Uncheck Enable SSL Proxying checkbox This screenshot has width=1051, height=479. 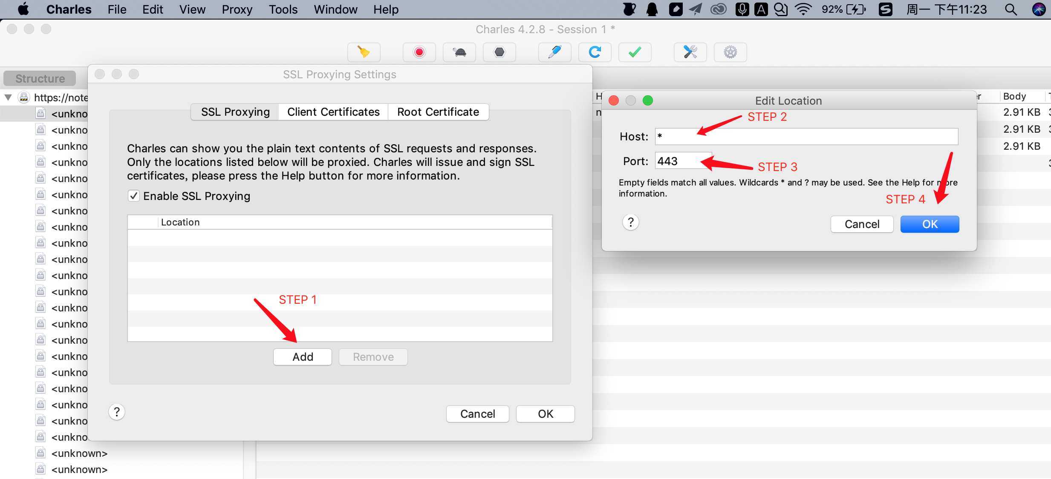coord(134,196)
